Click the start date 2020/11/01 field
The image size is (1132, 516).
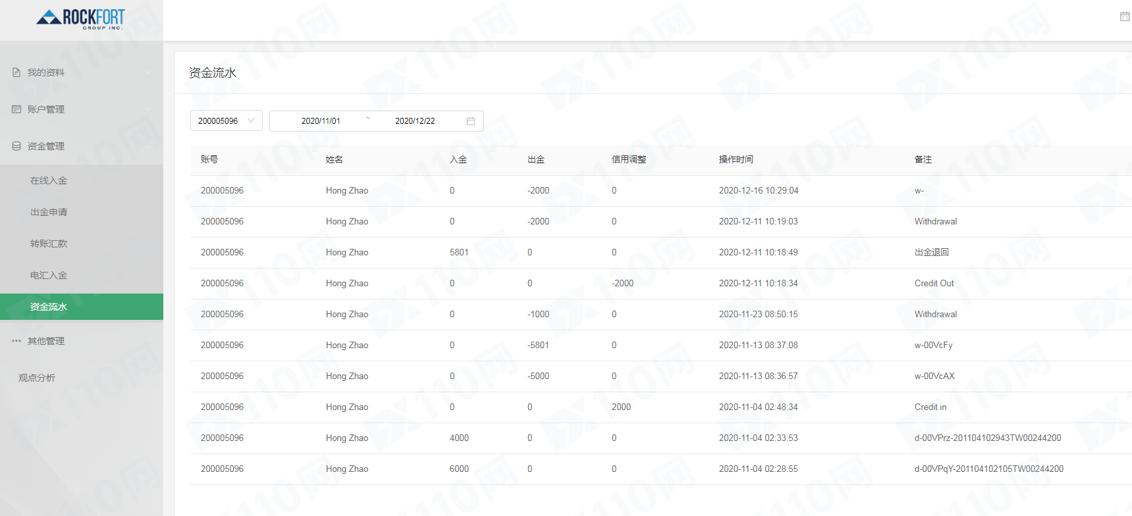coord(321,121)
